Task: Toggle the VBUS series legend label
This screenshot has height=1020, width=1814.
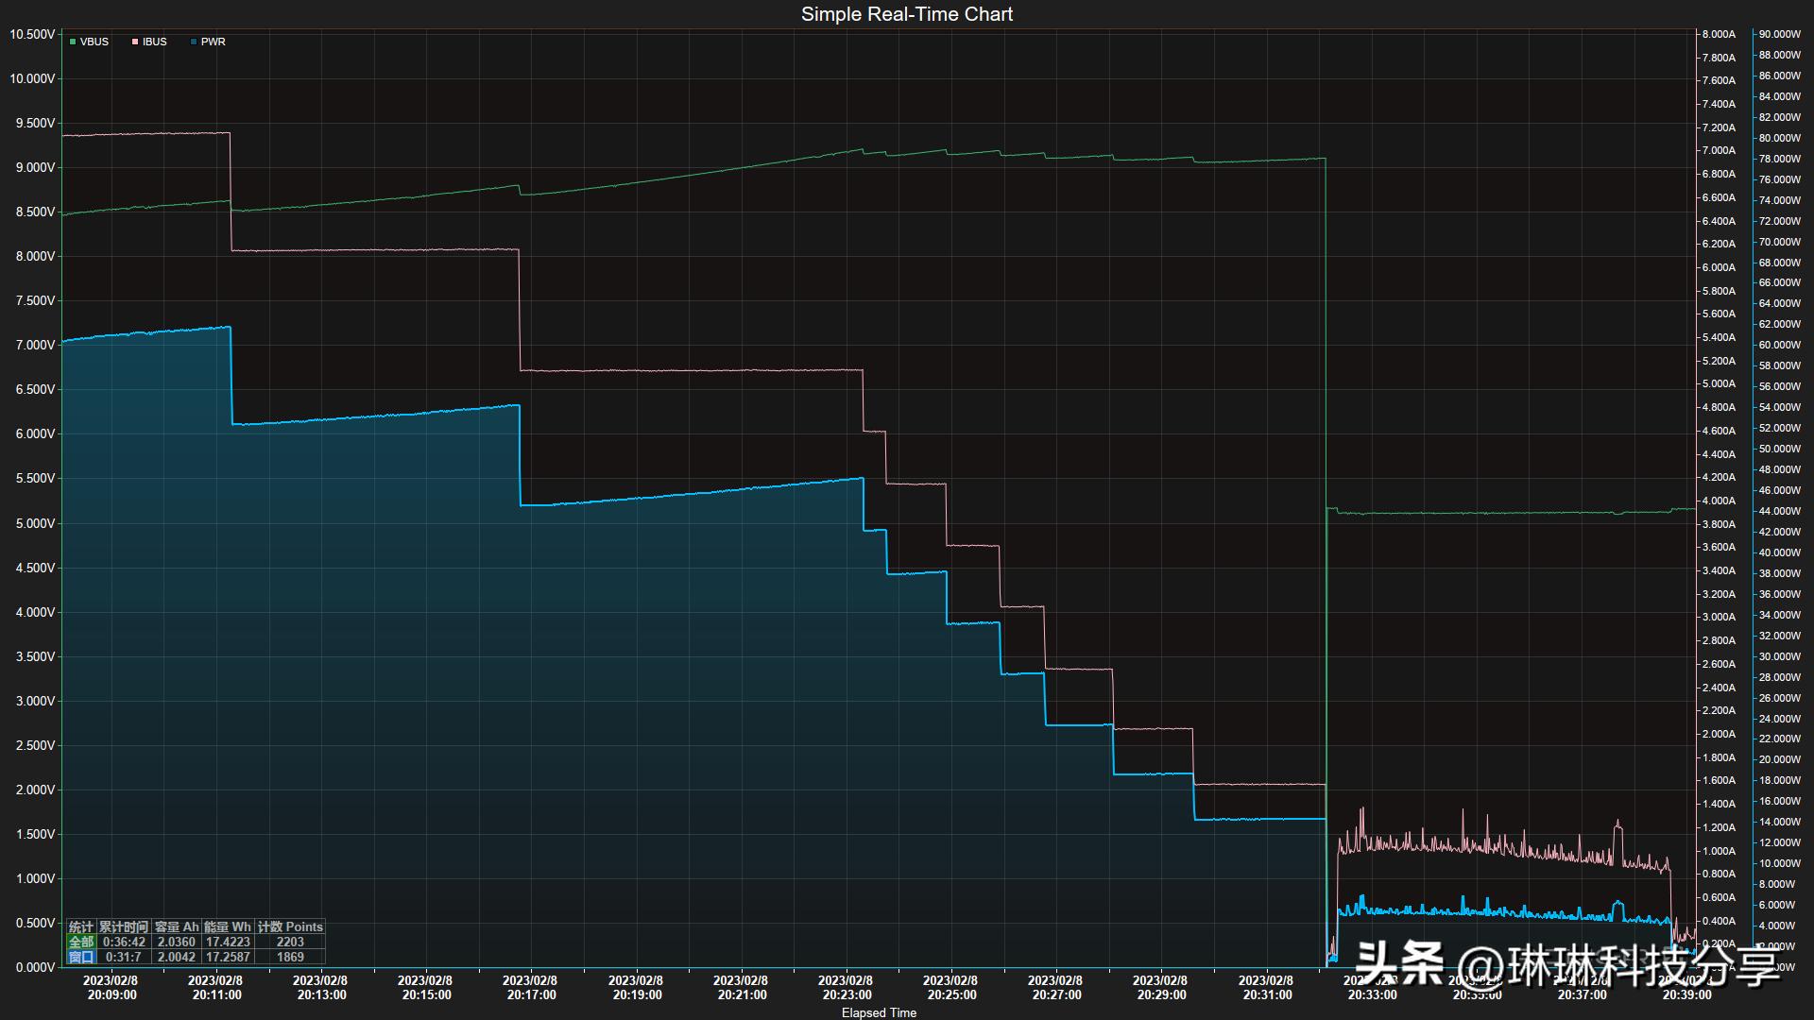Action: click(94, 42)
